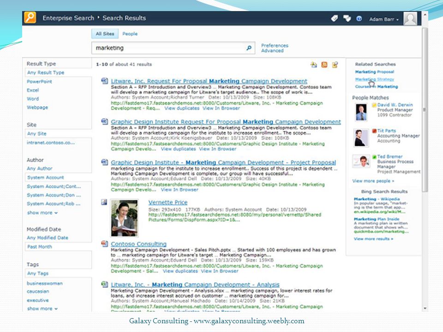Filter by businesswoman tag
This screenshot has height=332, width=443.
[x=45, y=284]
